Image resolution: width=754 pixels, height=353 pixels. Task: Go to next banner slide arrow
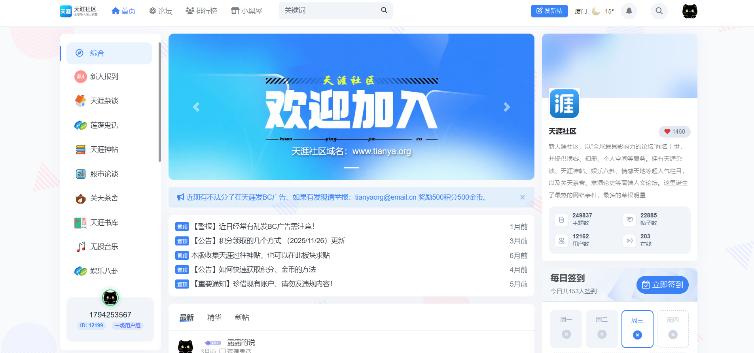click(x=506, y=107)
